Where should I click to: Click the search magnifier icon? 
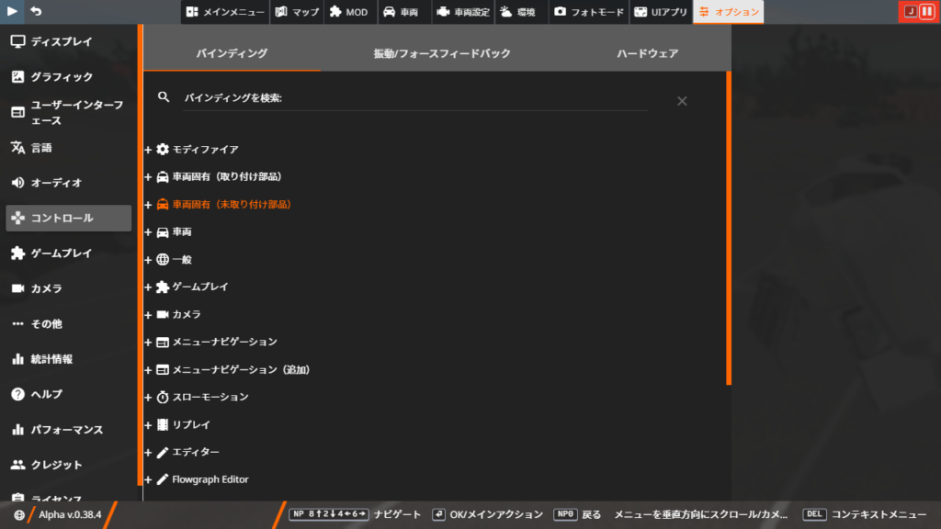coord(164,97)
